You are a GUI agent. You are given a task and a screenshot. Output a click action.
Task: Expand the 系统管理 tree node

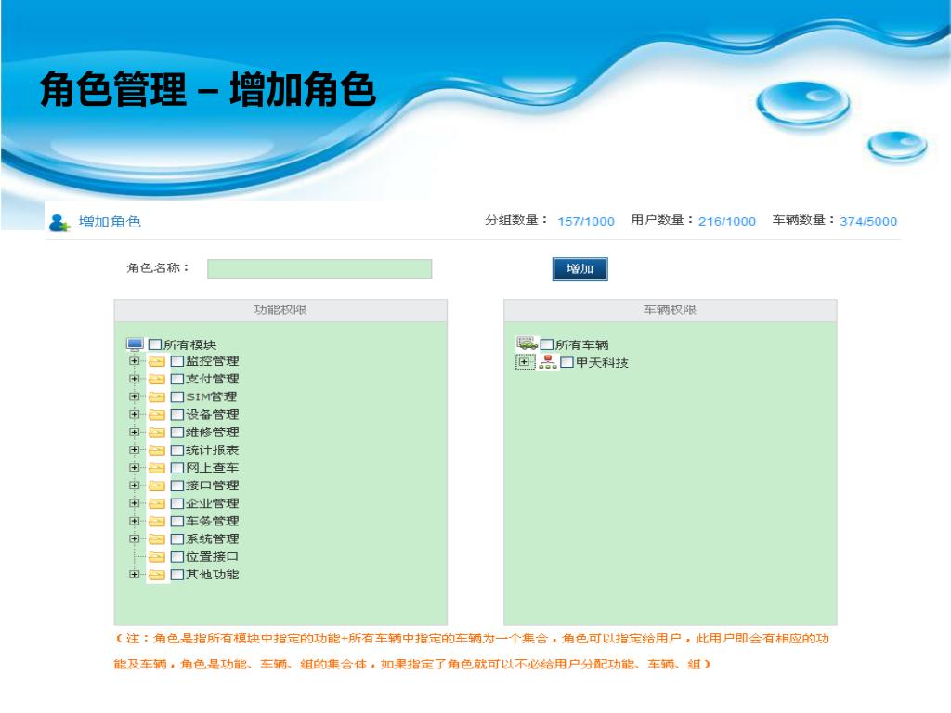[135, 538]
